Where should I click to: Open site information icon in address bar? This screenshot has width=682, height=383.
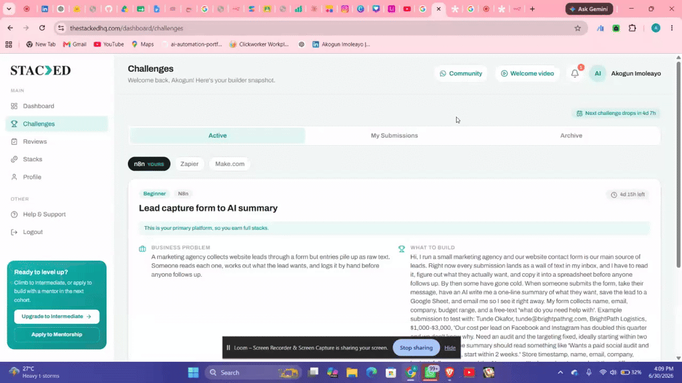click(61, 28)
